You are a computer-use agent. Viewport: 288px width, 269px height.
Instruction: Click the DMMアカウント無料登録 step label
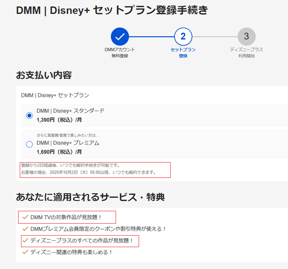(x=120, y=52)
